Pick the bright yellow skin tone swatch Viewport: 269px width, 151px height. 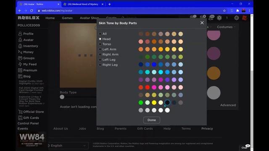tap(154, 102)
